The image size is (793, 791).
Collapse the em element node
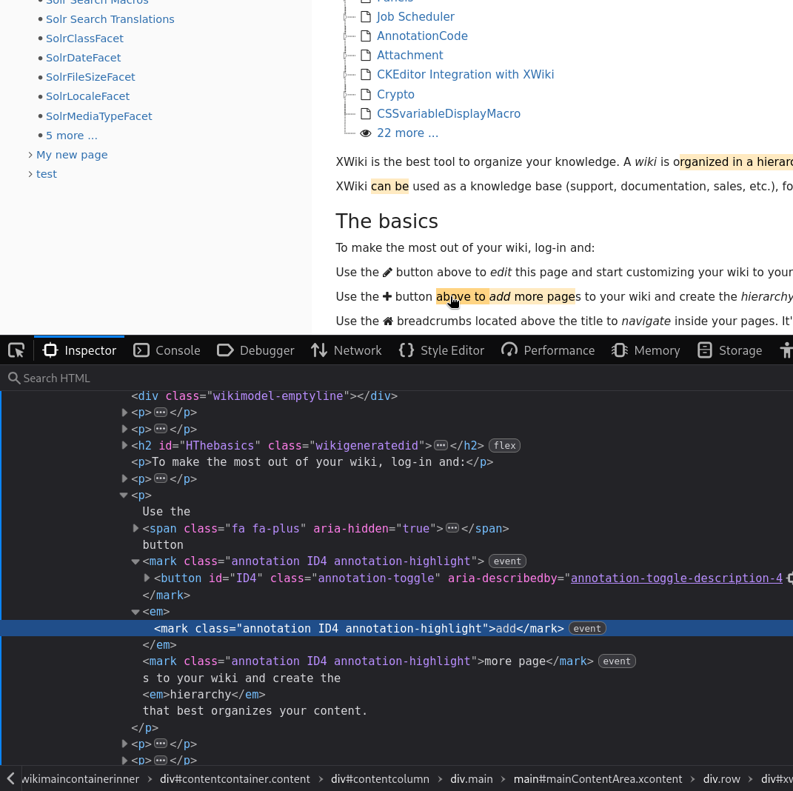[x=135, y=612]
